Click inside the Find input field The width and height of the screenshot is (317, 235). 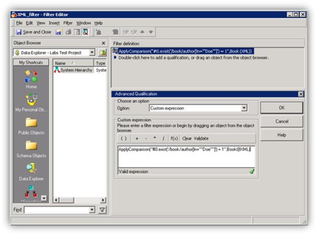[56, 210]
